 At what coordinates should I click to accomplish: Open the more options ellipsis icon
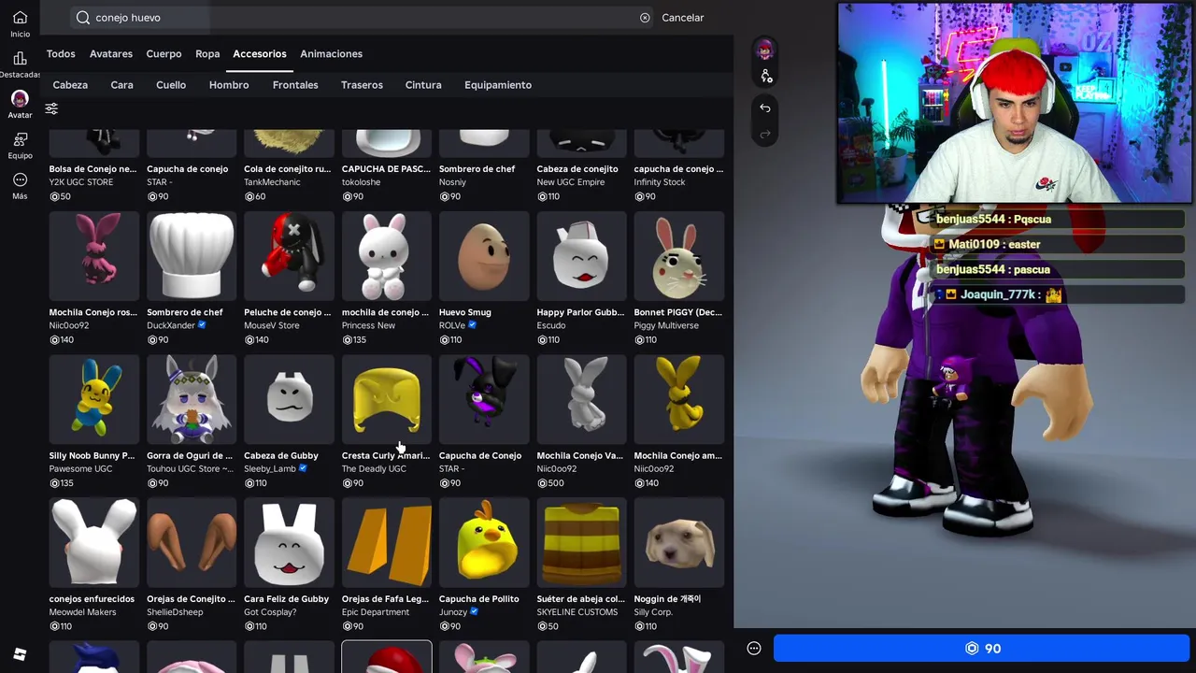coord(754,649)
